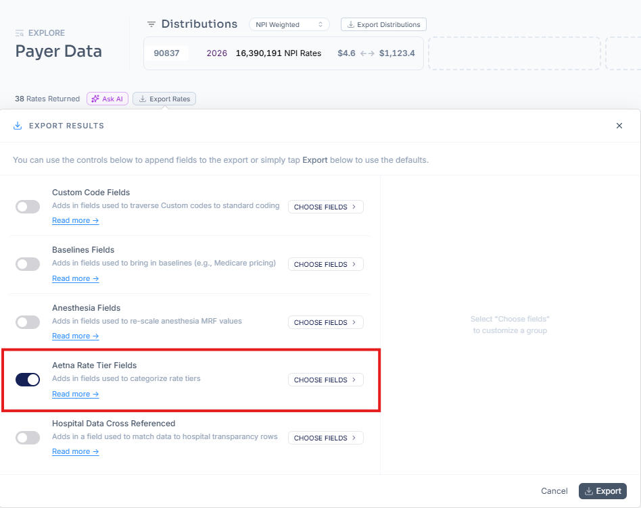Click the $4.6 minimum rate value
The height and width of the screenshot is (508, 641).
tap(346, 53)
